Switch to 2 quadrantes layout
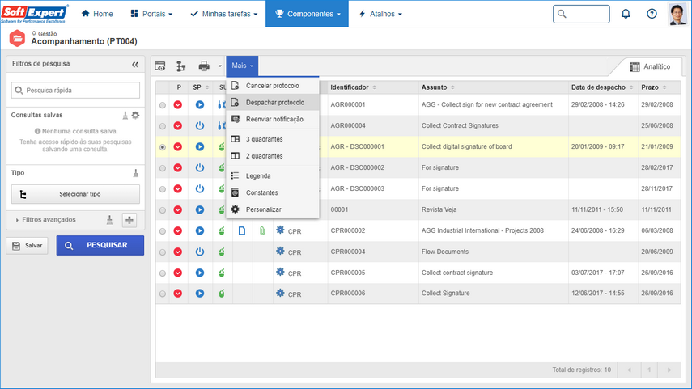 tap(272, 156)
